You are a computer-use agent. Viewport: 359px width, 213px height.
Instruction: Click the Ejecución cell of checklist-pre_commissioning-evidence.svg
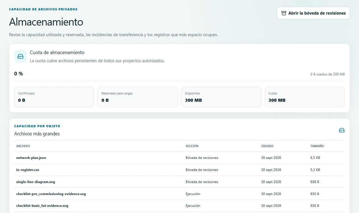(193, 194)
